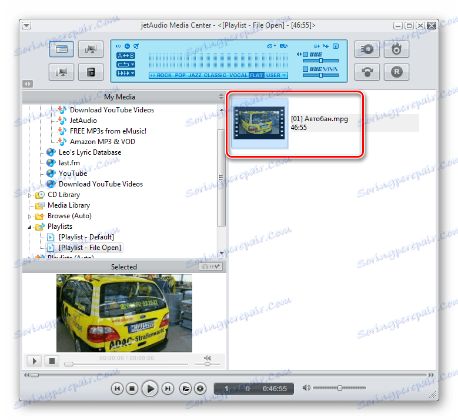
Task: Open the My Media panel header dropdown
Action: [x=221, y=96]
